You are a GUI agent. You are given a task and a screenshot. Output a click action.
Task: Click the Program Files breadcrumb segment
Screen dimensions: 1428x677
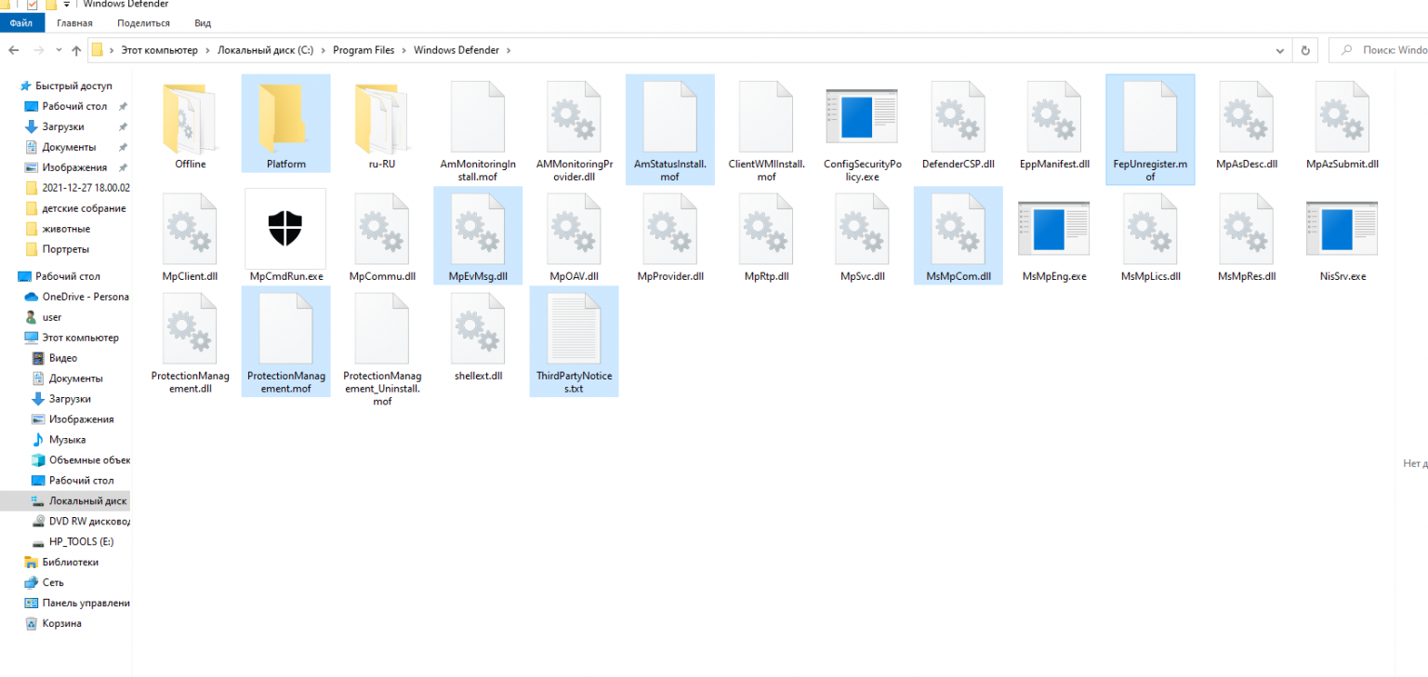click(364, 50)
